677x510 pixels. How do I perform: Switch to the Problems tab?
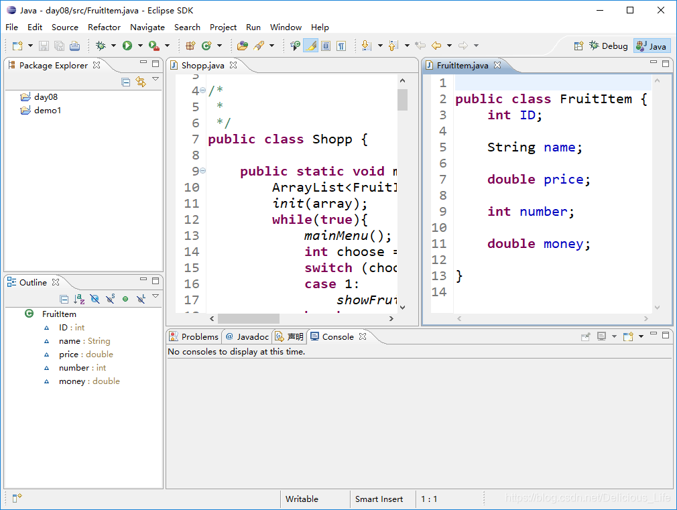click(194, 337)
